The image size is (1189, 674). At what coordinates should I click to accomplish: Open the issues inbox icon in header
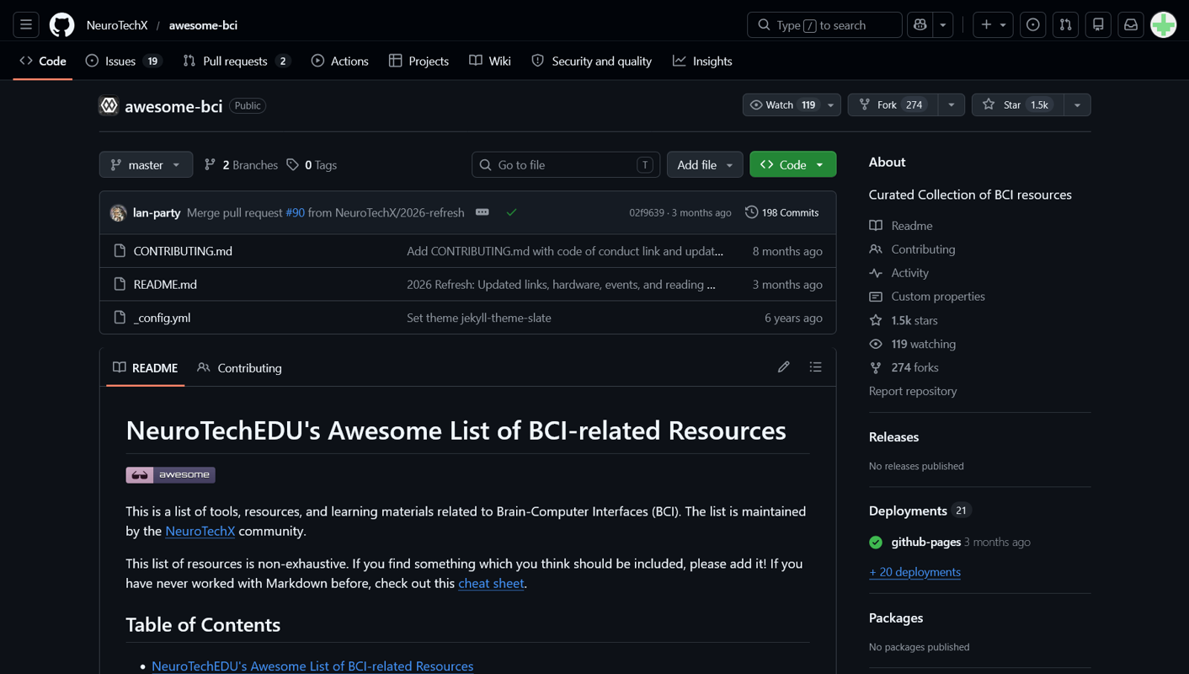coord(1033,25)
